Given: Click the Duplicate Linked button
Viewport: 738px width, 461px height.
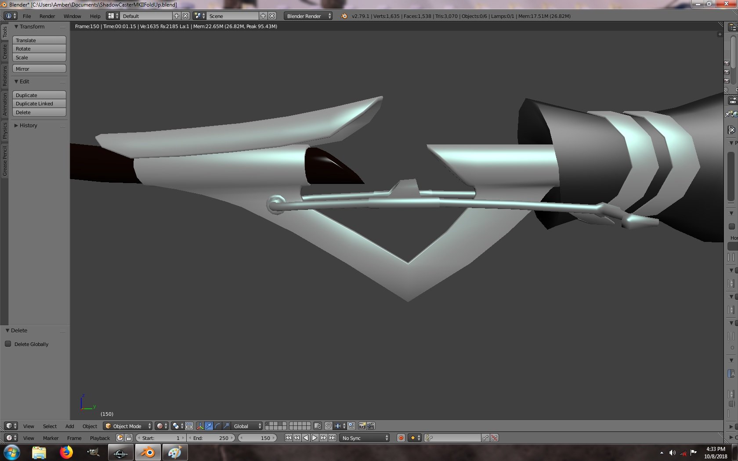Looking at the screenshot, I should click(39, 104).
